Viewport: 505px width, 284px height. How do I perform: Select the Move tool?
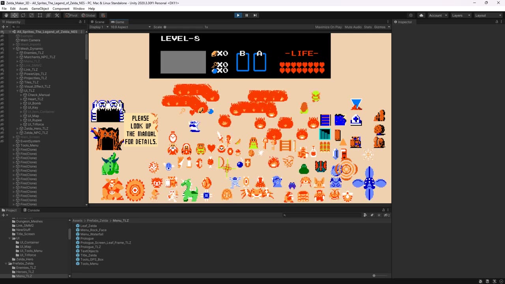pos(15,15)
